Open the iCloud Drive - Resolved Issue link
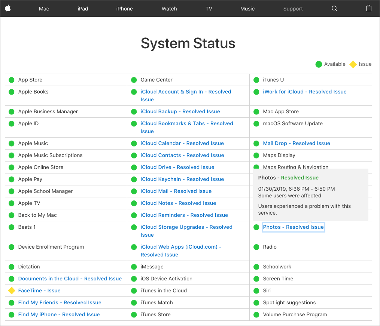Viewport: 380px width, 326px height. [177, 167]
